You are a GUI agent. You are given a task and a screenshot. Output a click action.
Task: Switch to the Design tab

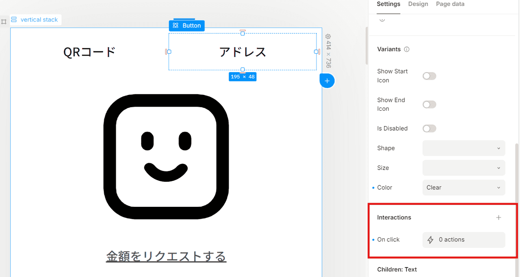click(418, 4)
